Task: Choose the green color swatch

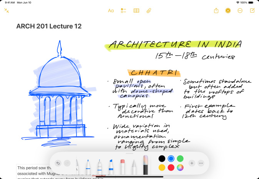Action: pyautogui.click(x=180, y=158)
